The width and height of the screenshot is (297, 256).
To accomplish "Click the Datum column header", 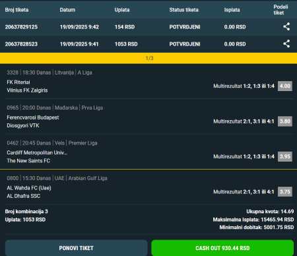I will (x=67, y=10).
